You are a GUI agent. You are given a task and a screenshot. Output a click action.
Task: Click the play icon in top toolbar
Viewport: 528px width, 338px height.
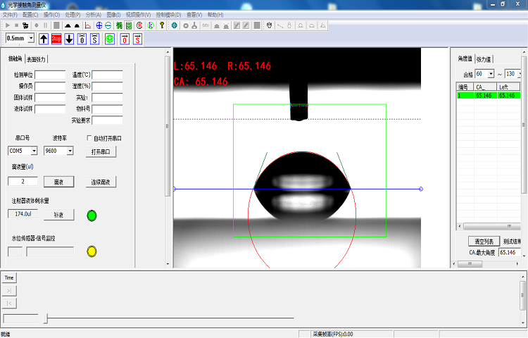point(6,26)
